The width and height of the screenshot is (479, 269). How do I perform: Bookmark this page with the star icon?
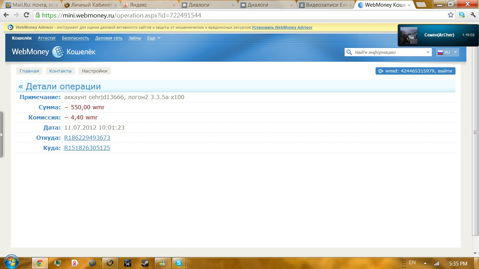[451, 15]
